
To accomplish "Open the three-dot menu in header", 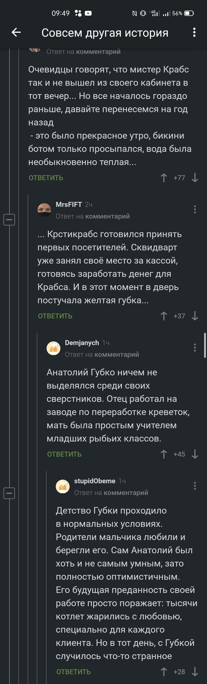I will pos(194,32).
